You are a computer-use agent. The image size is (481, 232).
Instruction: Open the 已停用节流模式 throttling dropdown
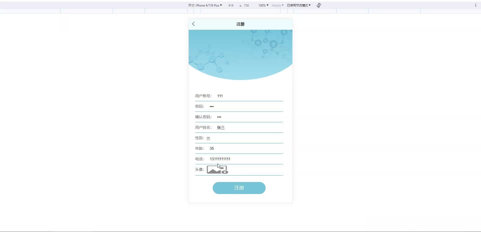click(299, 5)
